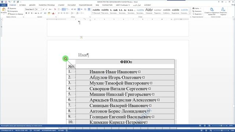Switch to the РЕЦЕНЗИРОВАНИЕ tab
235x132 pixels.
[x=86, y=5]
